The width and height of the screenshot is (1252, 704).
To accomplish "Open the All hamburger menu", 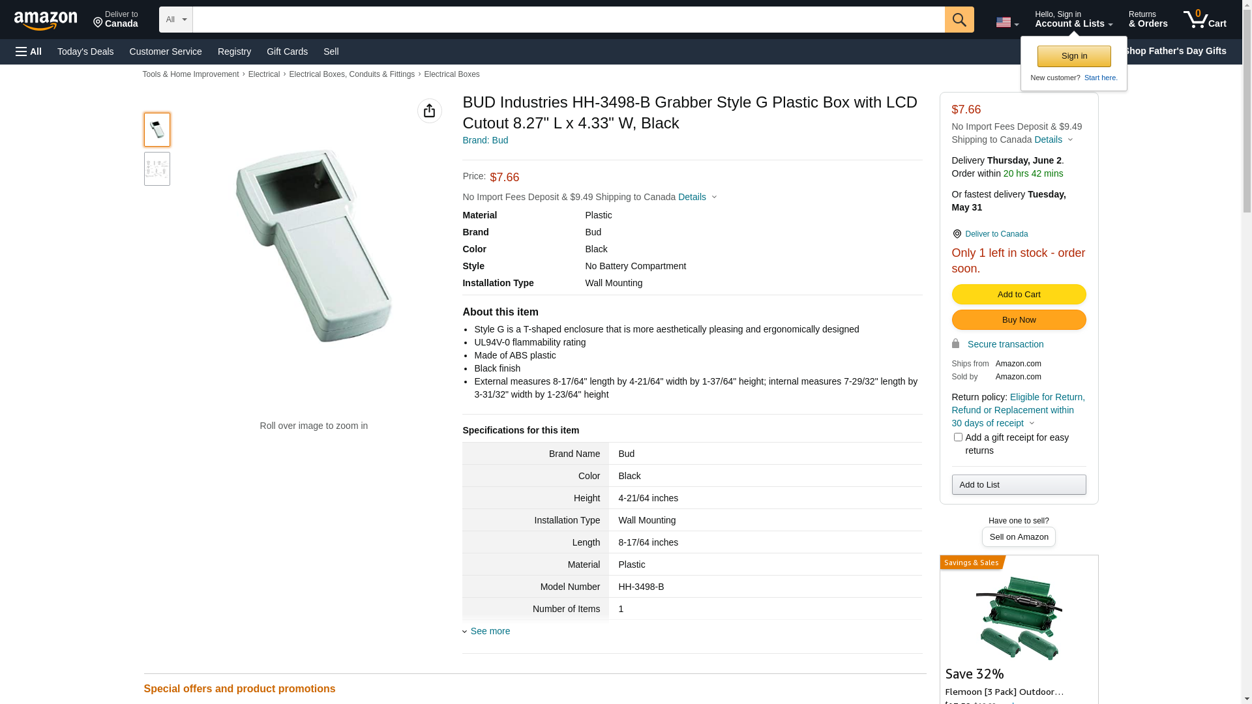I will (29, 51).
